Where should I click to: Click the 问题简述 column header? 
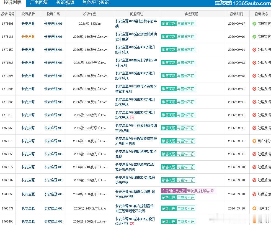coord(137,14)
